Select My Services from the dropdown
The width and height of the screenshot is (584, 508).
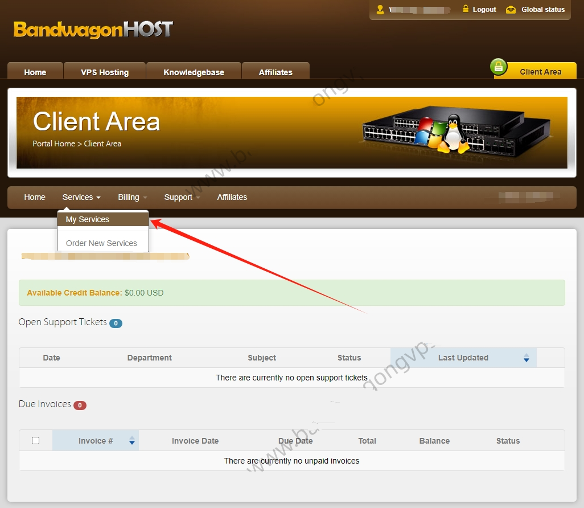click(88, 219)
